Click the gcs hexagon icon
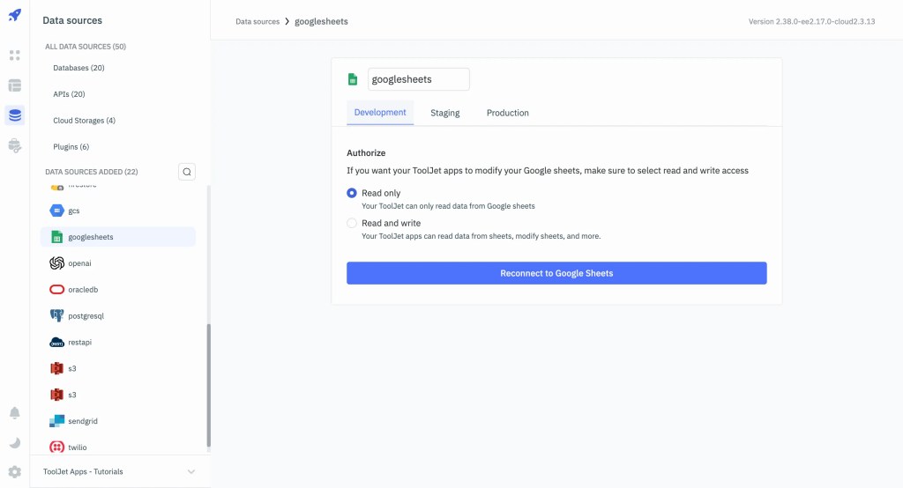Image resolution: width=903 pixels, height=488 pixels. pyautogui.click(x=56, y=211)
